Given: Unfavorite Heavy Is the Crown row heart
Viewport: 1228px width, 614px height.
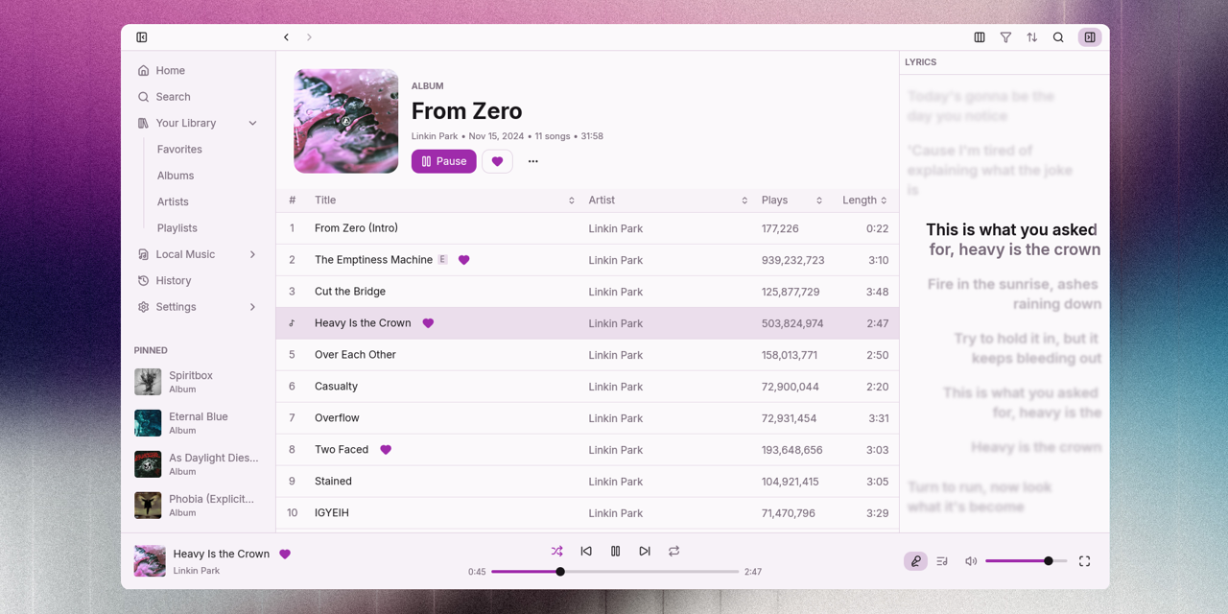Looking at the screenshot, I should (x=428, y=323).
